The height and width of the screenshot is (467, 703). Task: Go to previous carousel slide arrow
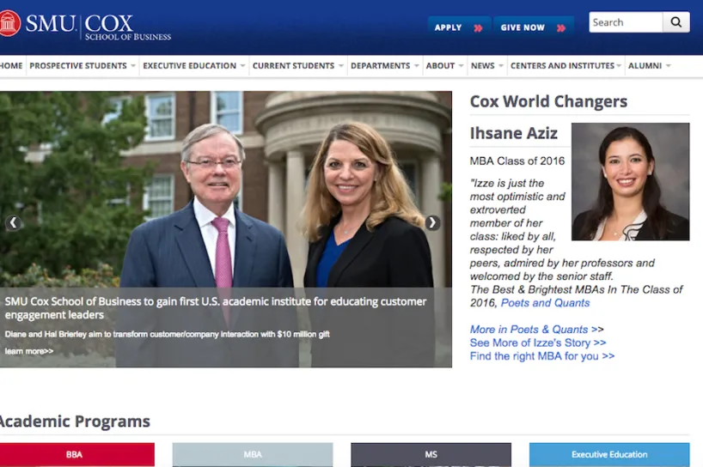click(x=13, y=222)
